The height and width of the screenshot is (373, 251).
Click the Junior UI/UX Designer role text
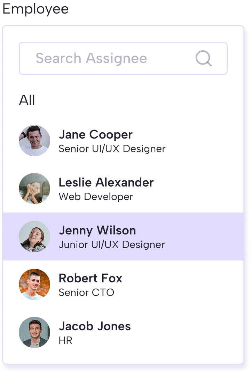point(111,245)
